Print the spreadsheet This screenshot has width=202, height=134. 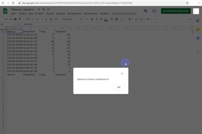tap(15, 19)
